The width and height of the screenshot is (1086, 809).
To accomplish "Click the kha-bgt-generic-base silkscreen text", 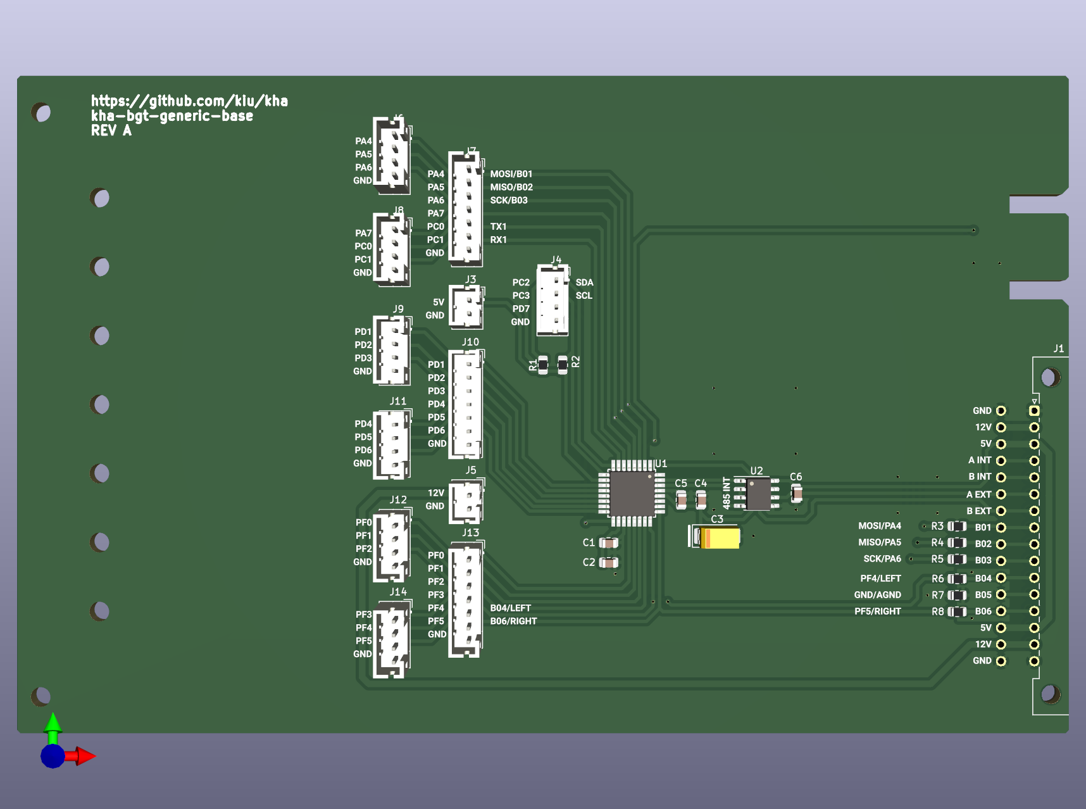I will point(172,116).
